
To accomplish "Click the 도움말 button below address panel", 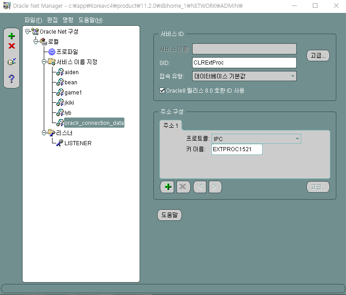I will pos(169,215).
